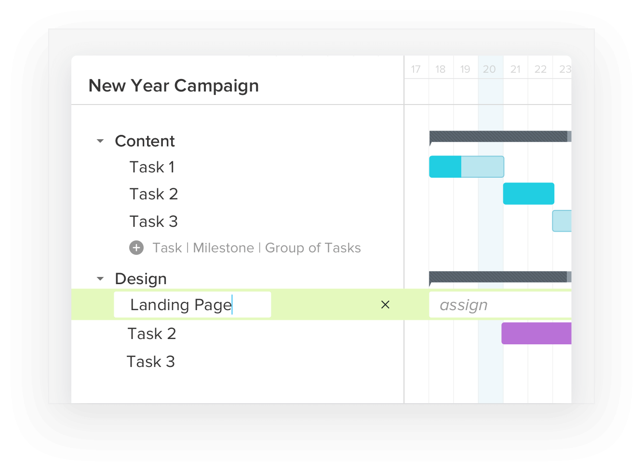
Task: Select column for day 20 in the timeline
Action: pyautogui.click(x=489, y=69)
